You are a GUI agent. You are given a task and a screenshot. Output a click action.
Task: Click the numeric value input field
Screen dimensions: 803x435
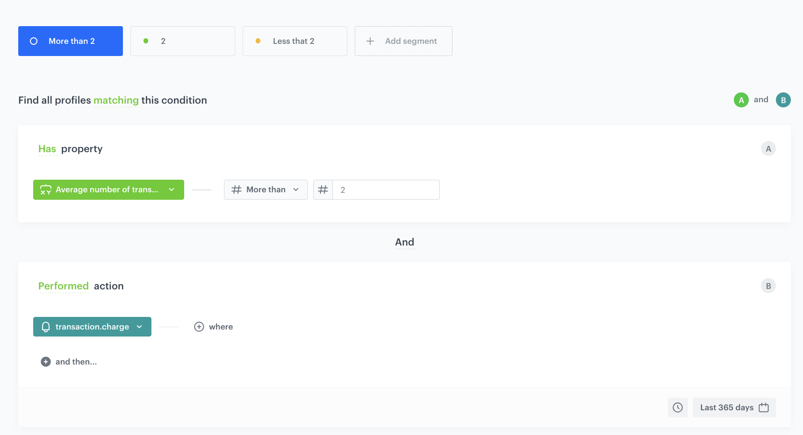coord(386,190)
